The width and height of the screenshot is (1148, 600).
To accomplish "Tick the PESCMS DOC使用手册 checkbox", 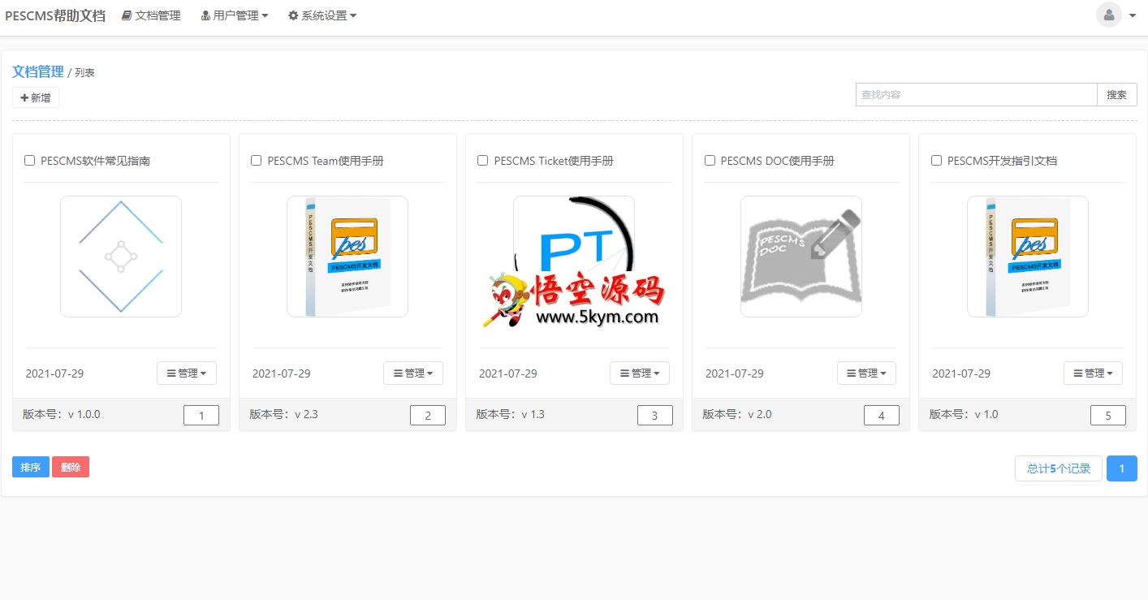I will point(710,161).
